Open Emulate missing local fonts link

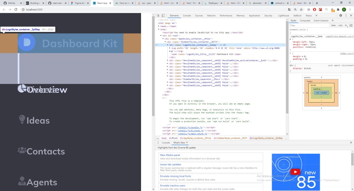tap(176, 176)
